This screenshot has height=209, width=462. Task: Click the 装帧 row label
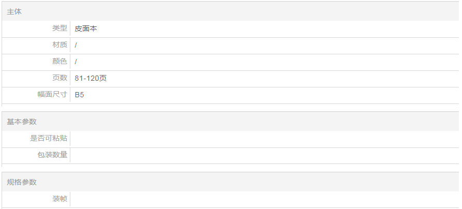[x=59, y=199]
